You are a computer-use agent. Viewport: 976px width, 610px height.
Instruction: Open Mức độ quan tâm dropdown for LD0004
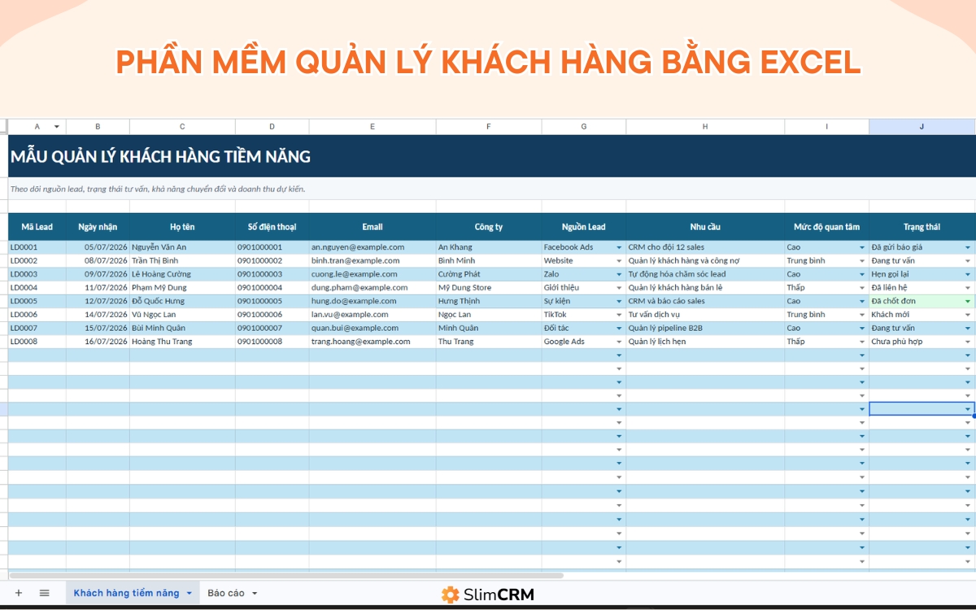[862, 288]
